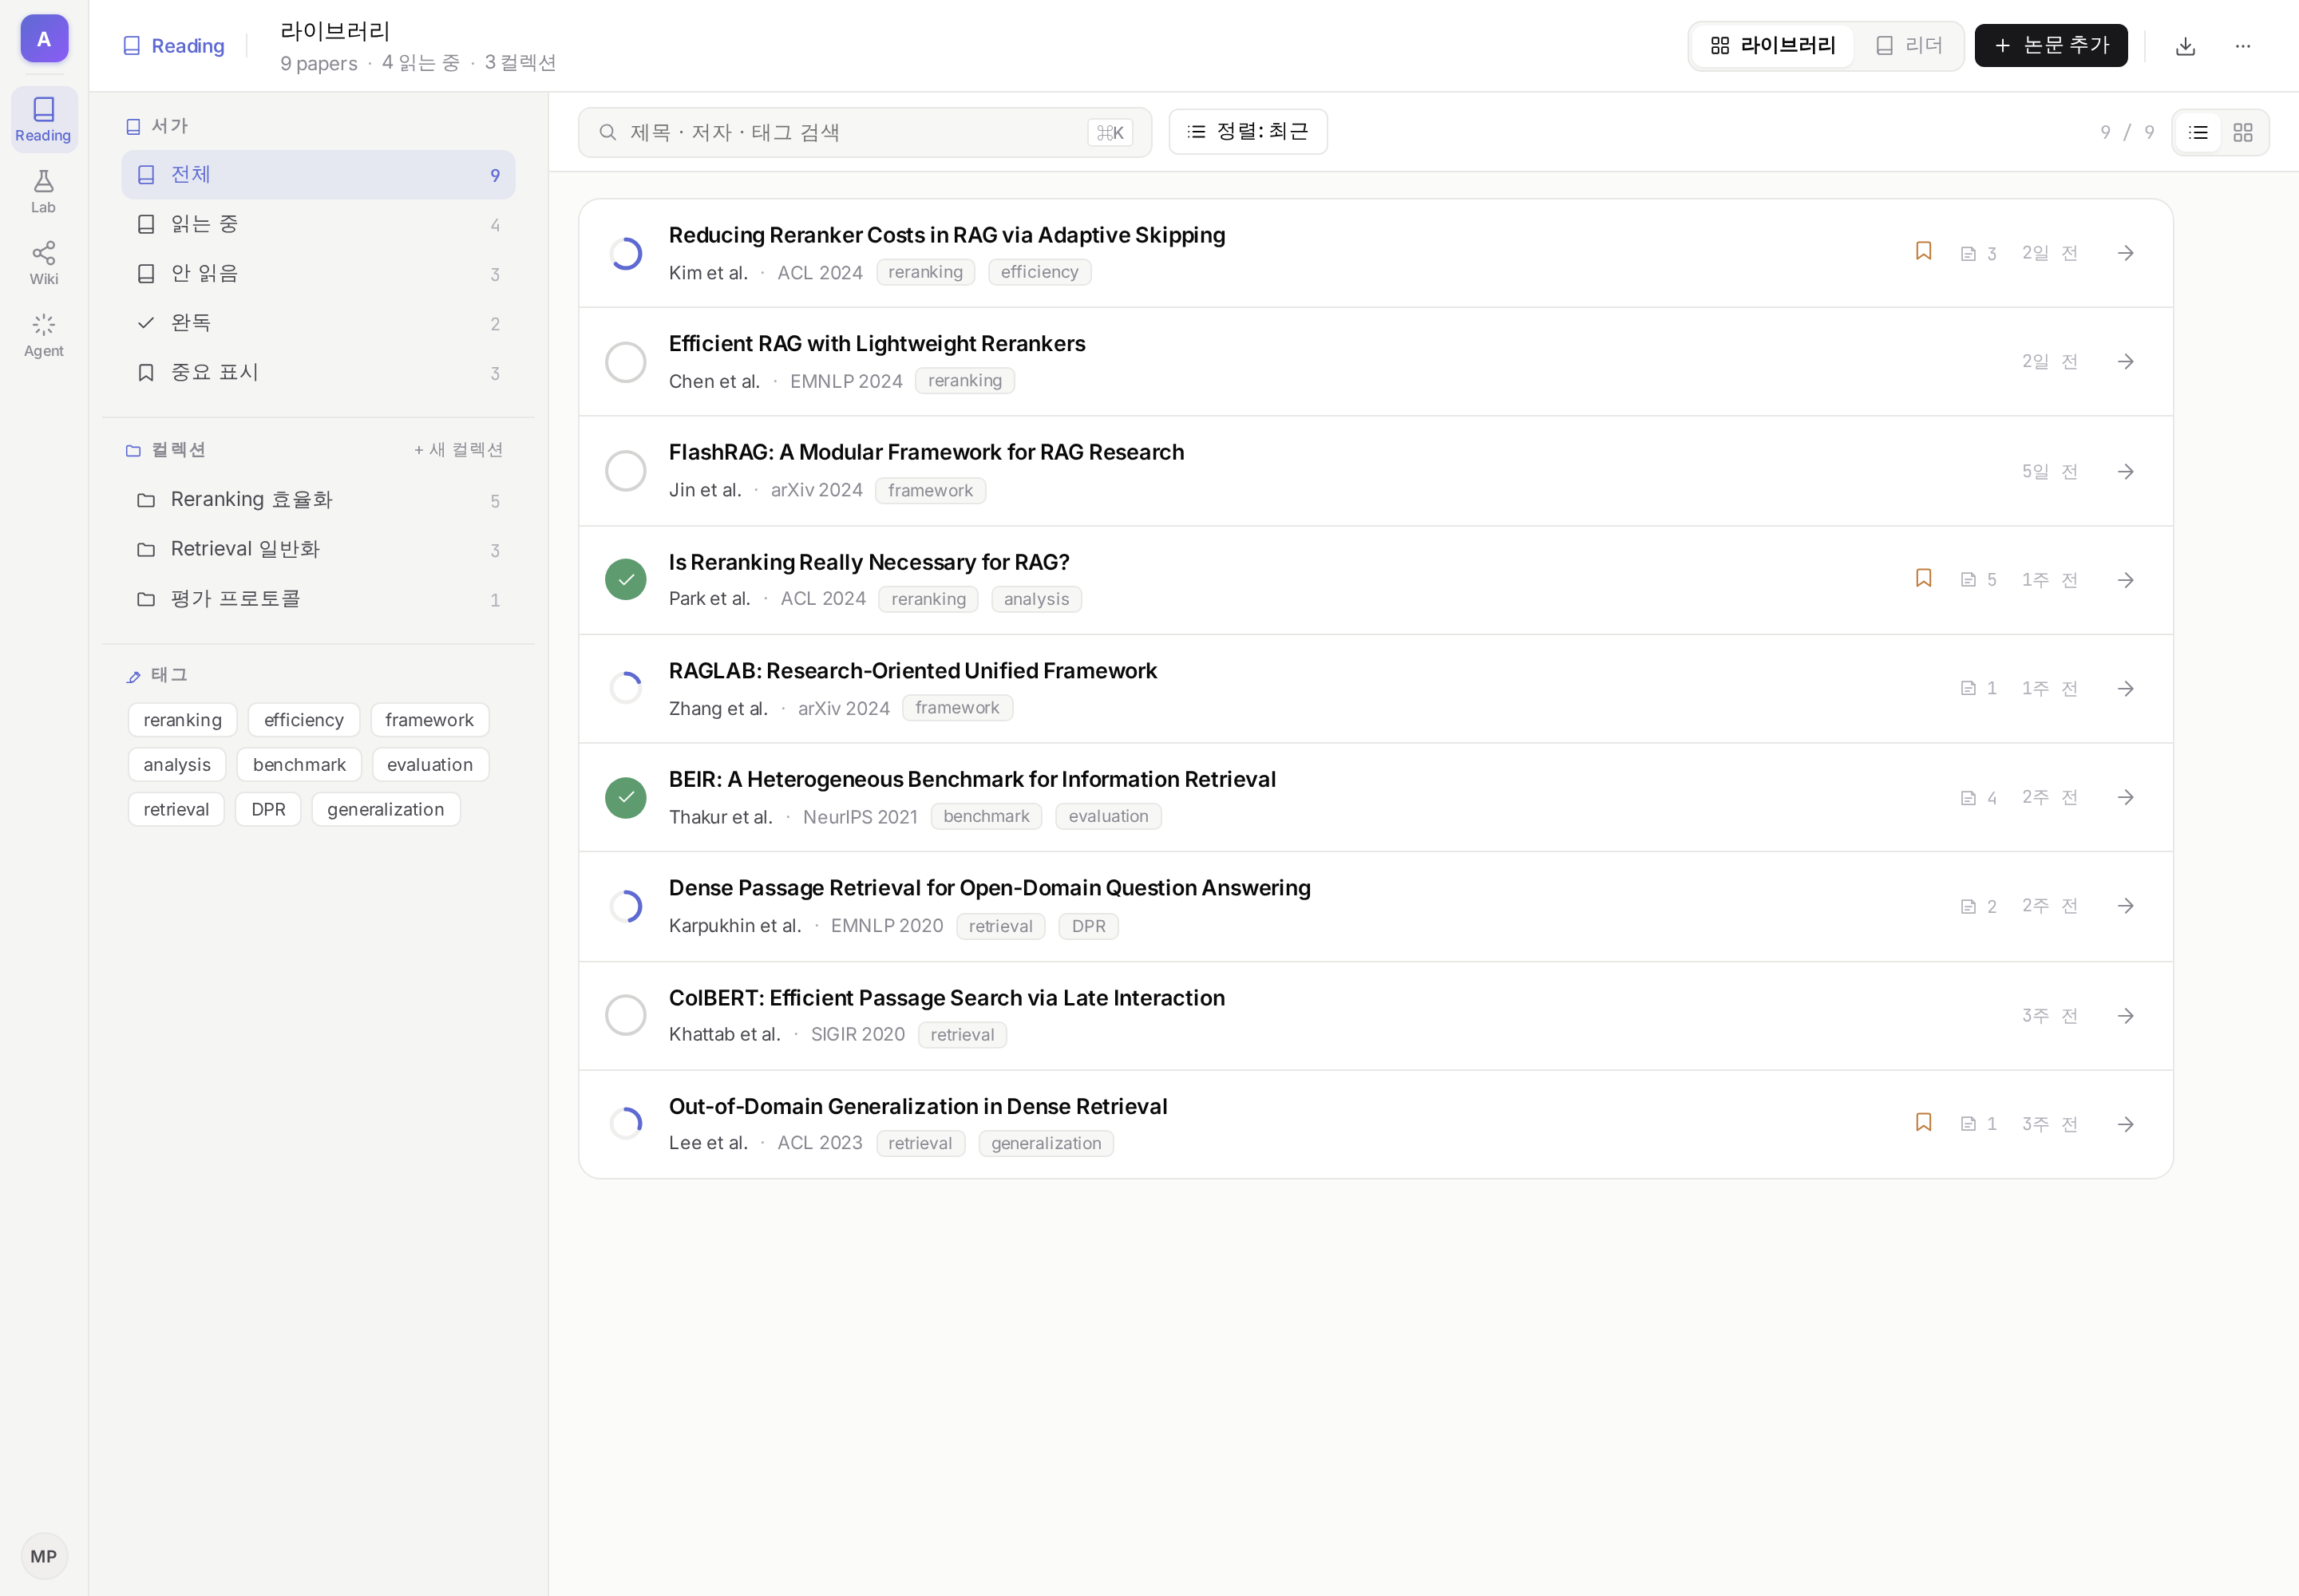Open the 정렬: 최근 sort dropdown
Screen dimensions: 2299x1596
pos(1248,132)
